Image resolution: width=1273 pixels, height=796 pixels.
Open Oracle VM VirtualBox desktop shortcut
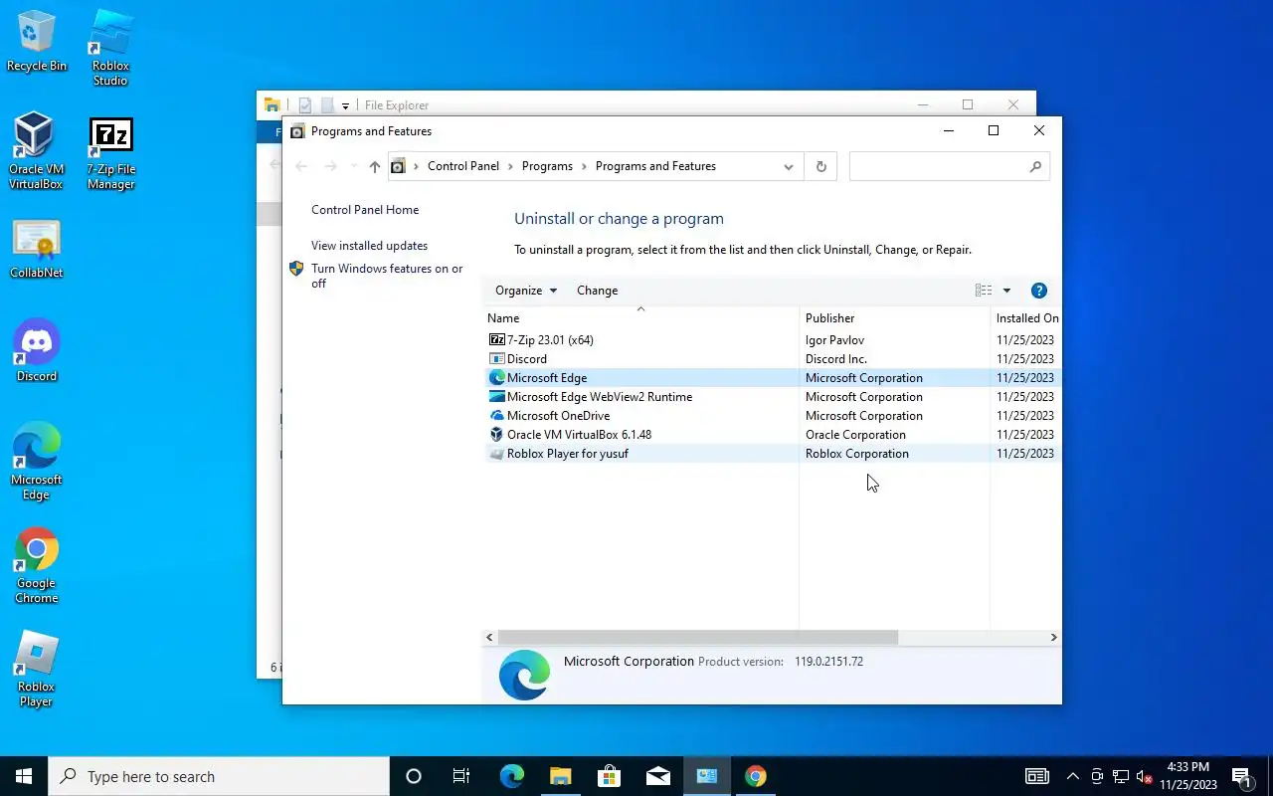pyautogui.click(x=36, y=151)
